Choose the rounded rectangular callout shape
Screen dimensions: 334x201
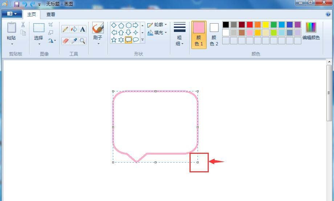[x=129, y=40]
